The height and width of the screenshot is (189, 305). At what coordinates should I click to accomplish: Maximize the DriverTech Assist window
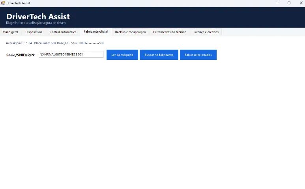tap(289, 3)
